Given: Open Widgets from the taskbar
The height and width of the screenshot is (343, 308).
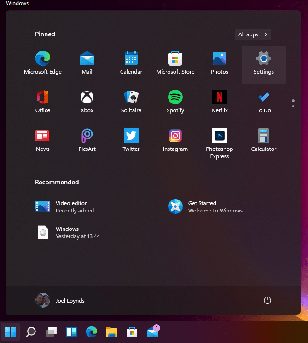Looking at the screenshot, I should [x=71, y=332].
